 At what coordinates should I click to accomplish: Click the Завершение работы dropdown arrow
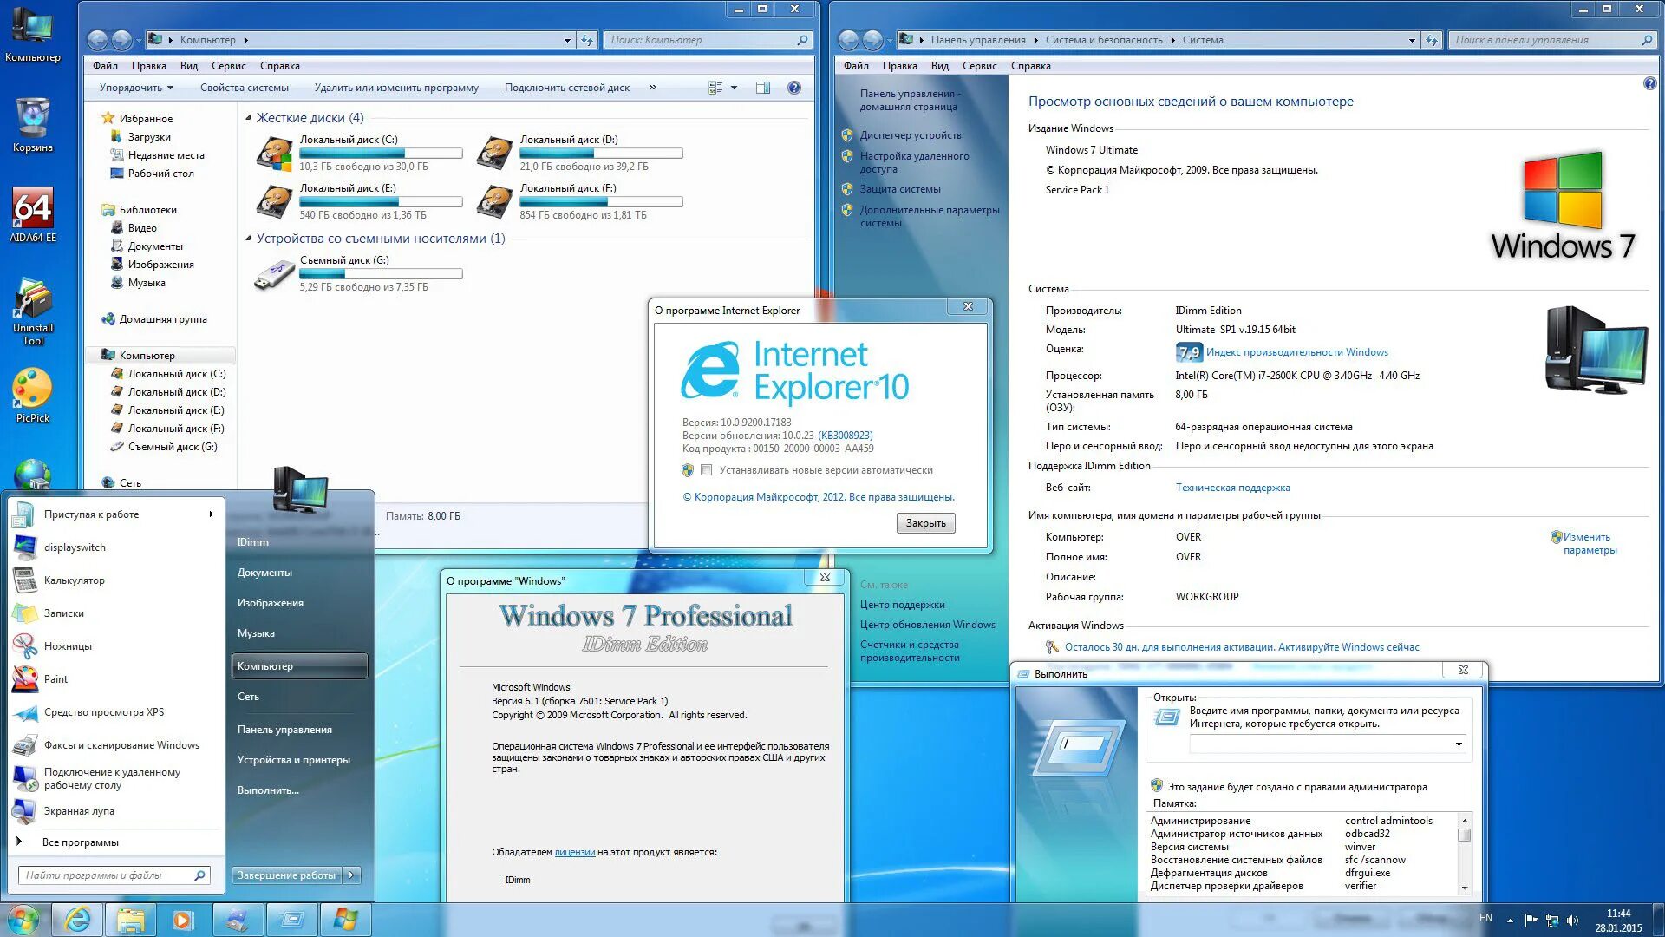point(355,875)
